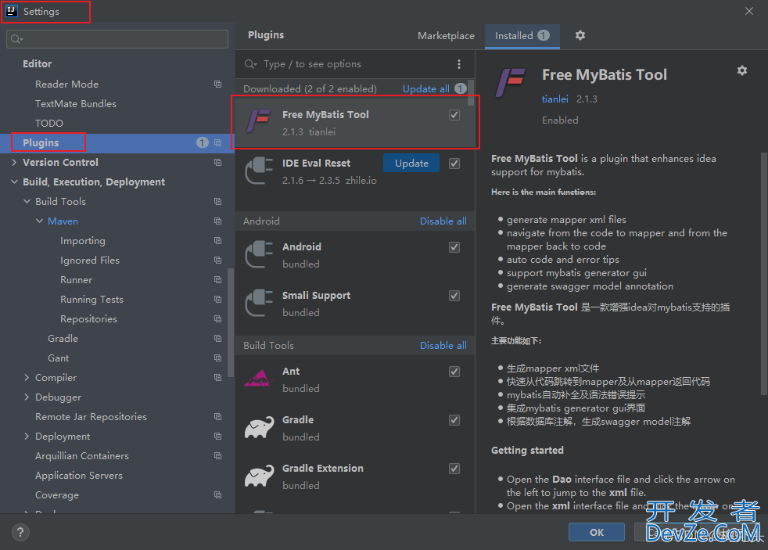This screenshot has height=550, width=768.
Task: Click the plugin list scrollbar thumb
Action: pos(471,92)
